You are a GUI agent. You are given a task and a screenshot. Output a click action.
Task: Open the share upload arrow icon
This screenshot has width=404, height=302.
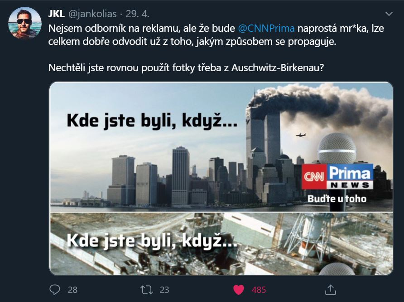pyautogui.click(x=330, y=290)
